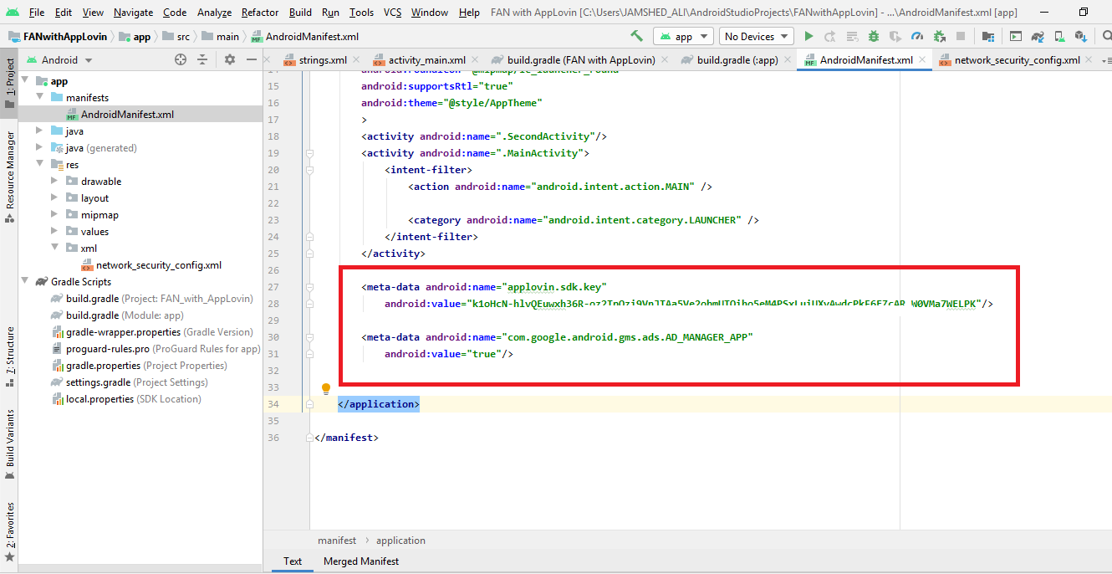Close the strings.xml tab
The image size is (1112, 574).
[356, 60]
